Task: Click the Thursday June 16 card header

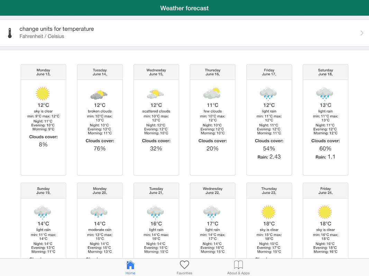Action: pos(213,72)
